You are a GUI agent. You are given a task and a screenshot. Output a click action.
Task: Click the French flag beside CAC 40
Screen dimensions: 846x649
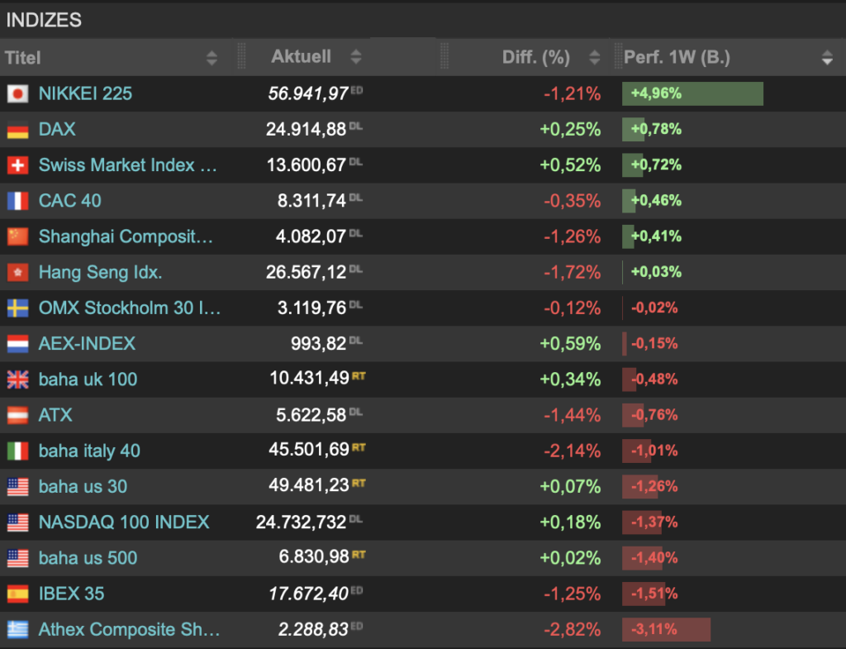click(17, 201)
